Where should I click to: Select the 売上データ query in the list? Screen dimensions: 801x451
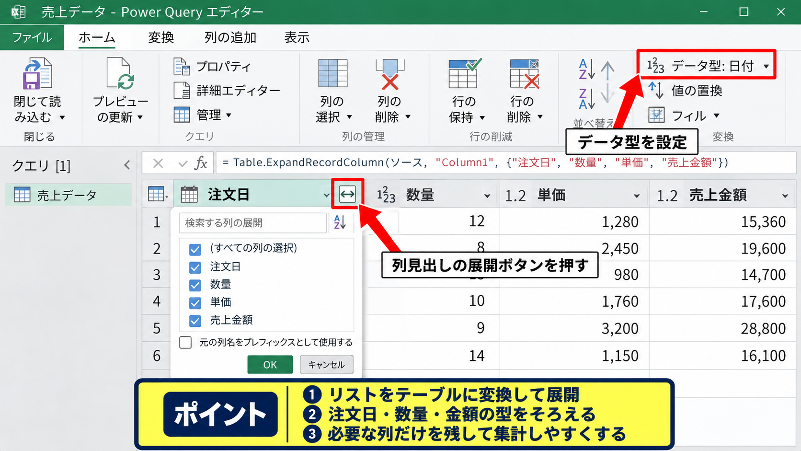pos(68,195)
